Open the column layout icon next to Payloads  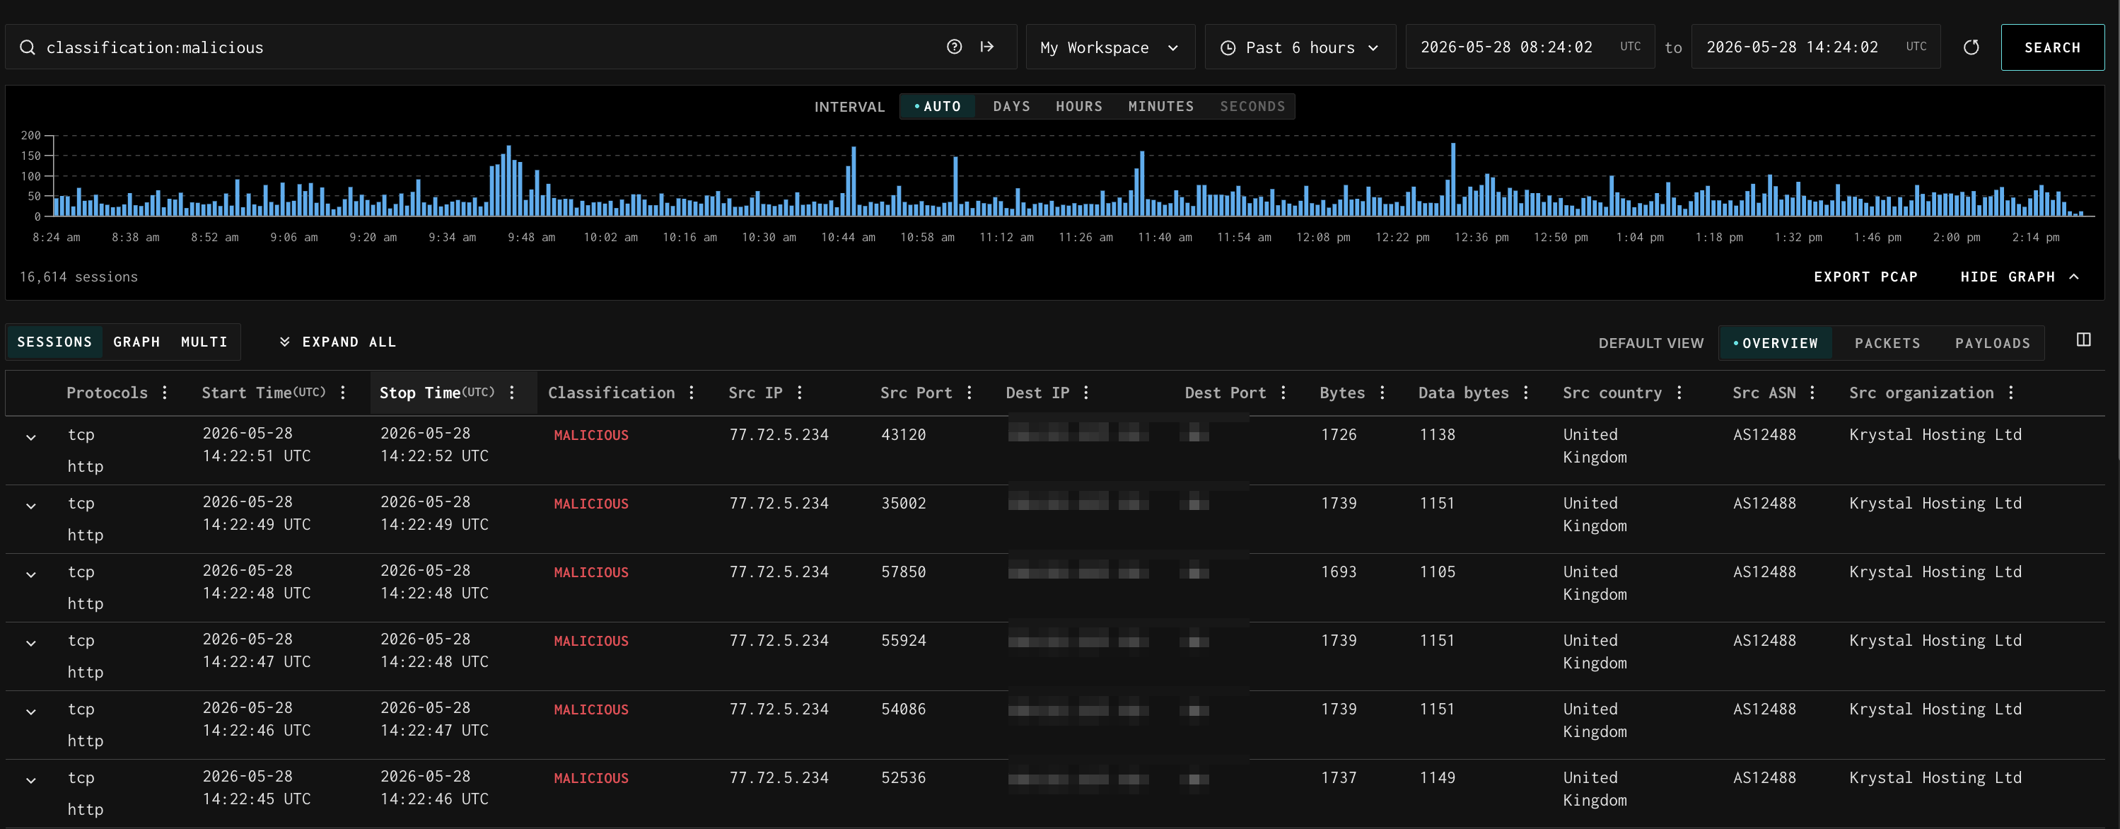2083,340
